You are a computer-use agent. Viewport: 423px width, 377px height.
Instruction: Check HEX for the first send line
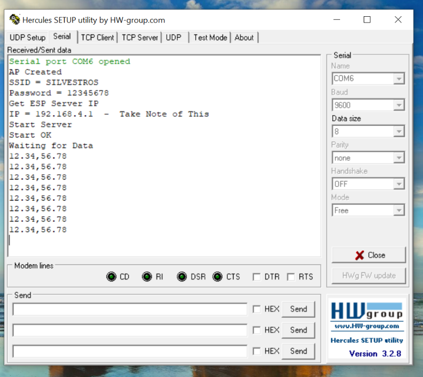[257, 309]
